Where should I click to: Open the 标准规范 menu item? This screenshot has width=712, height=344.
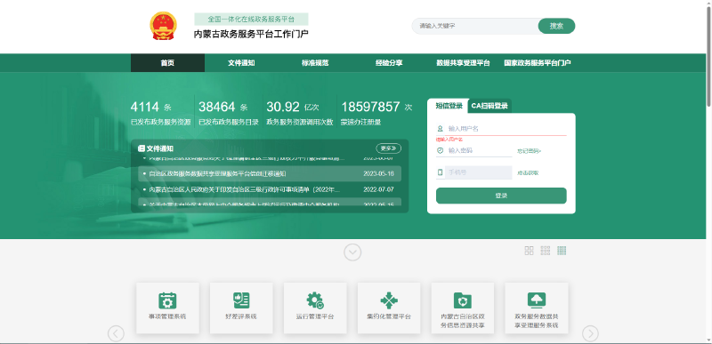coord(315,63)
